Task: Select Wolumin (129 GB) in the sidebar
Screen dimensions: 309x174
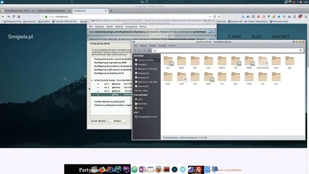Action: 147,69
